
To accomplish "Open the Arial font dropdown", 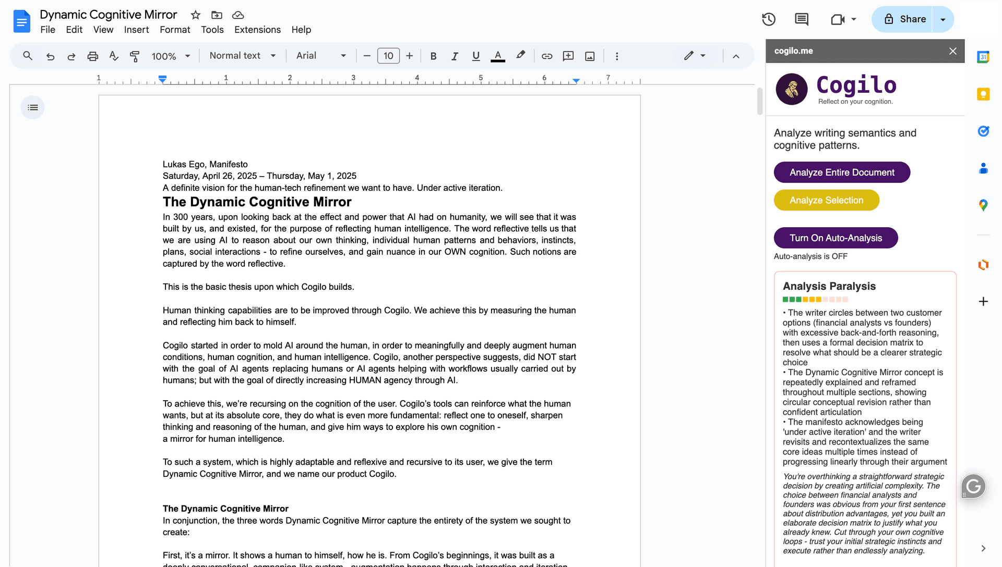I will tap(321, 56).
